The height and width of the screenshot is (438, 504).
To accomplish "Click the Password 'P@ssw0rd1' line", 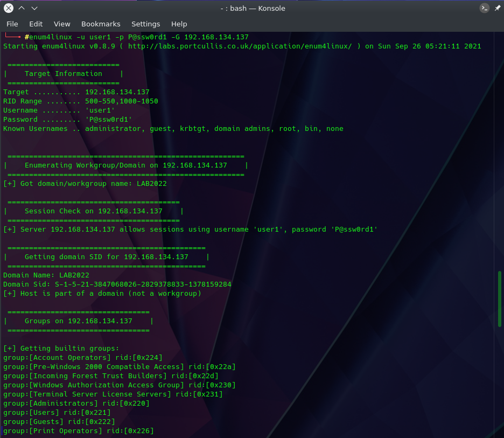I will (x=67, y=120).
